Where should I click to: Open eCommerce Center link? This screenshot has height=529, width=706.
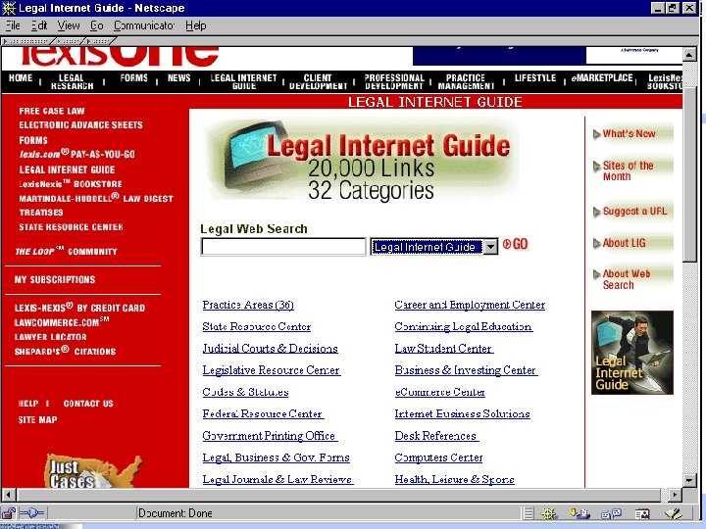tap(440, 392)
